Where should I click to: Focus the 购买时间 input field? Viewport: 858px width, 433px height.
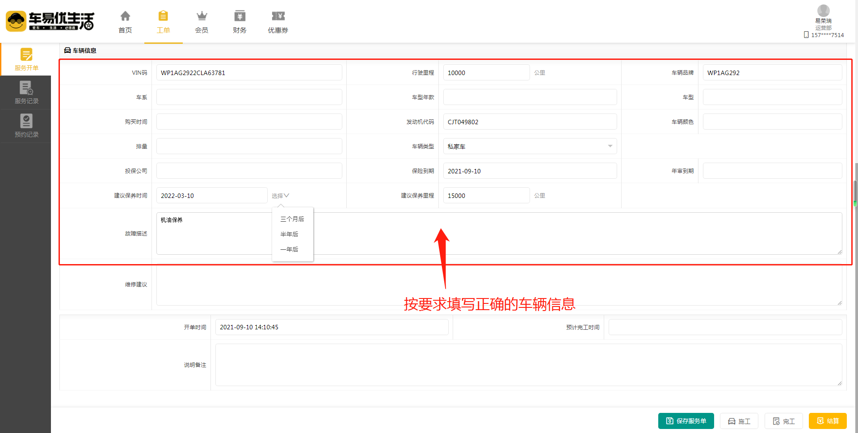click(249, 122)
